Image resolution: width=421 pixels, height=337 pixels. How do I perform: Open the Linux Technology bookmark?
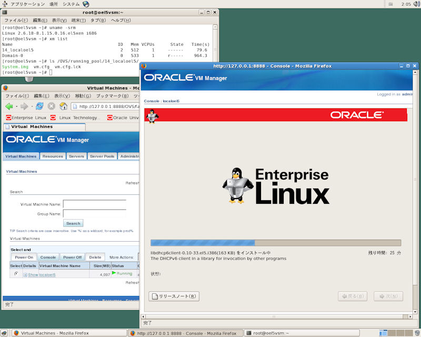[75, 118]
